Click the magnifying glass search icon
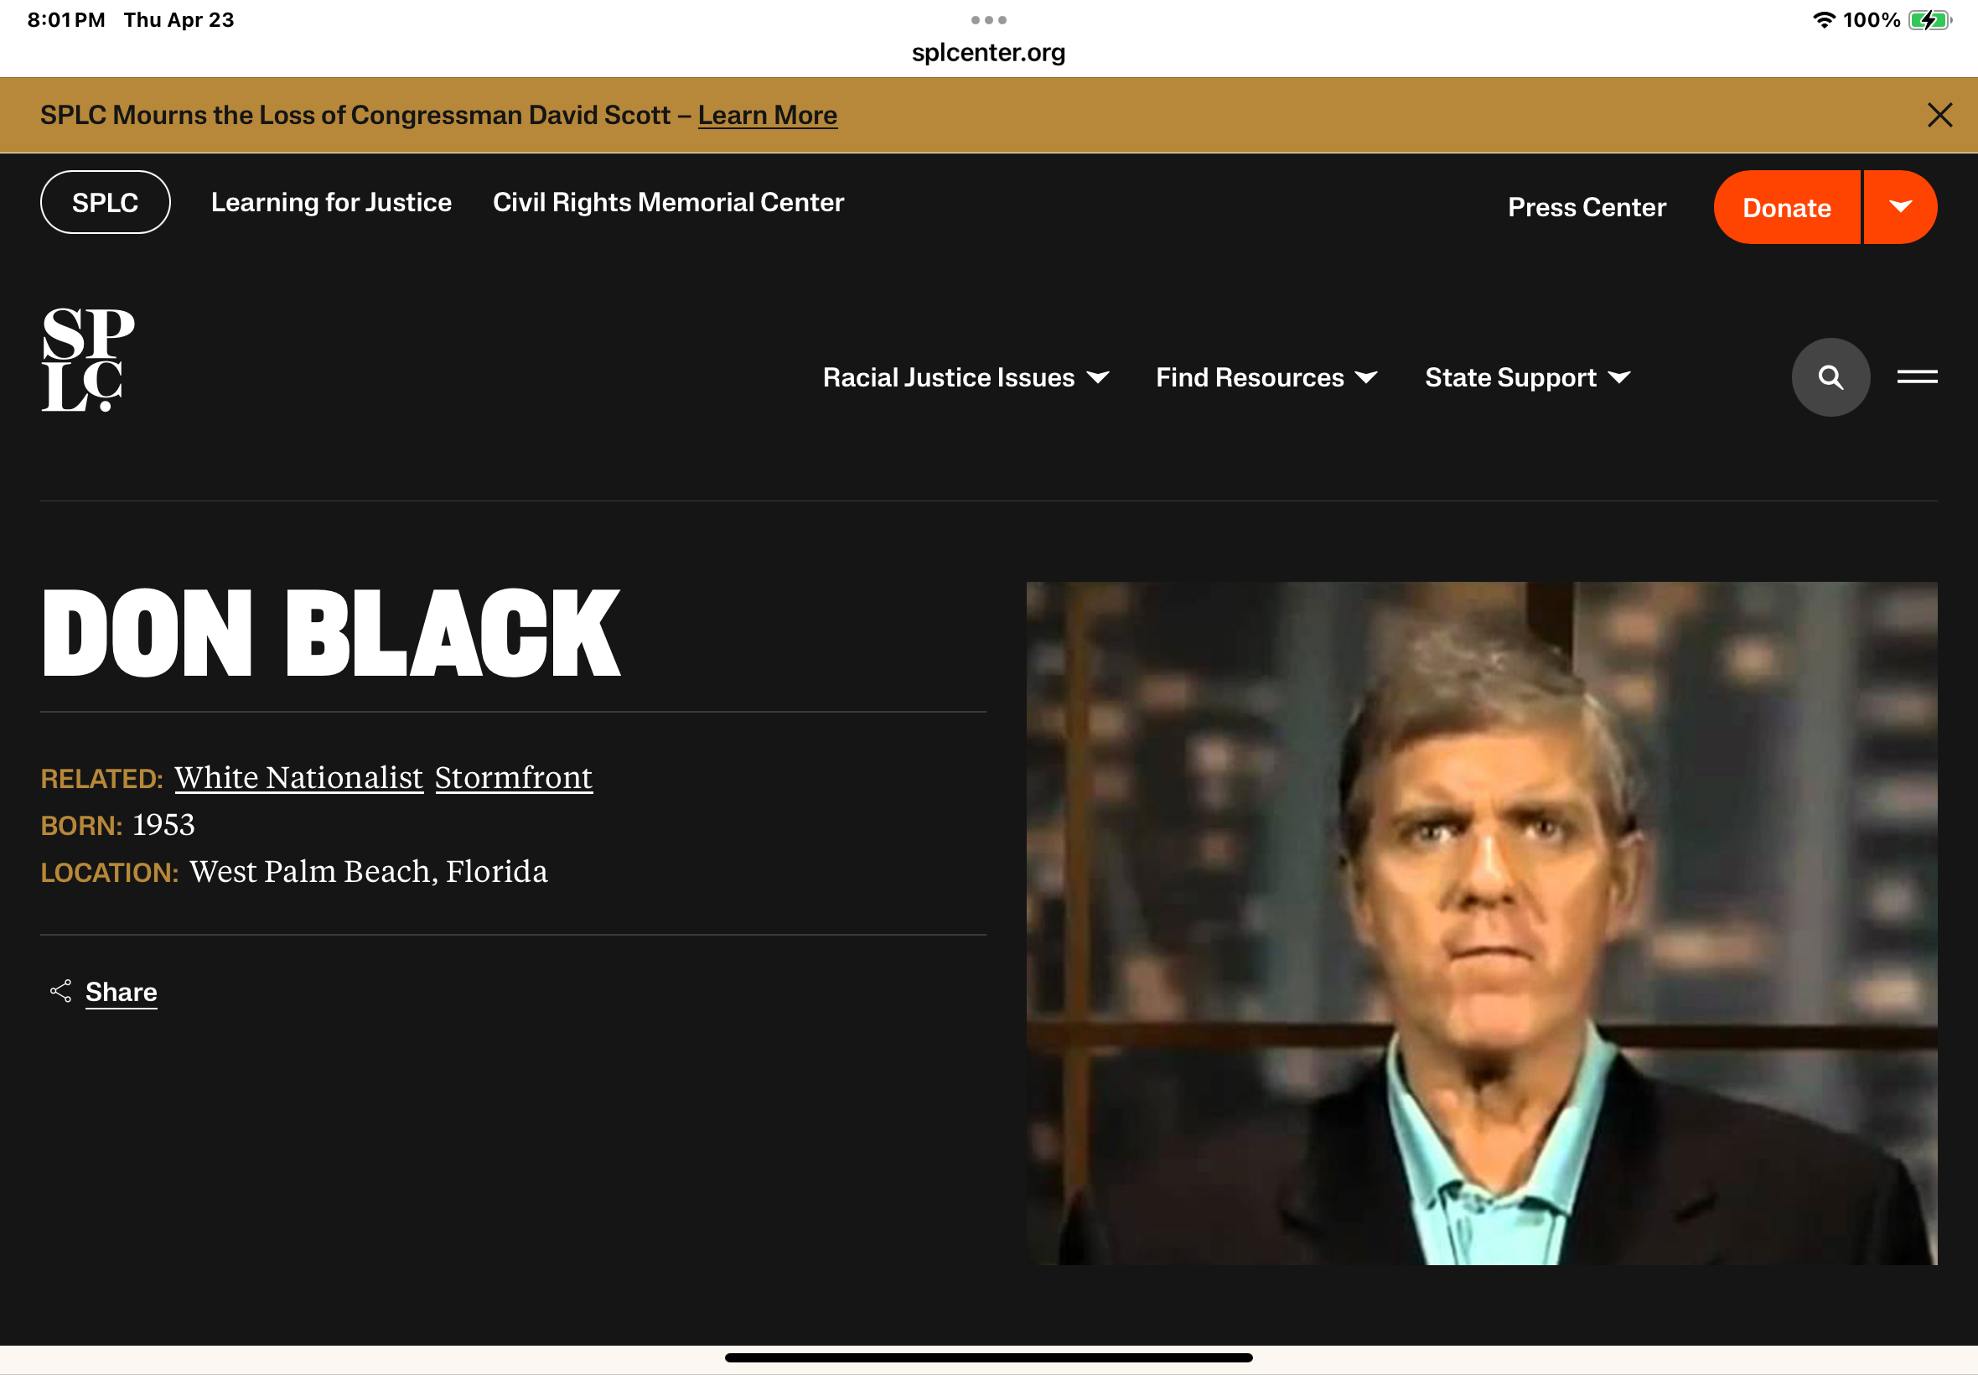Viewport: 1978px width, 1375px height. coord(1830,377)
